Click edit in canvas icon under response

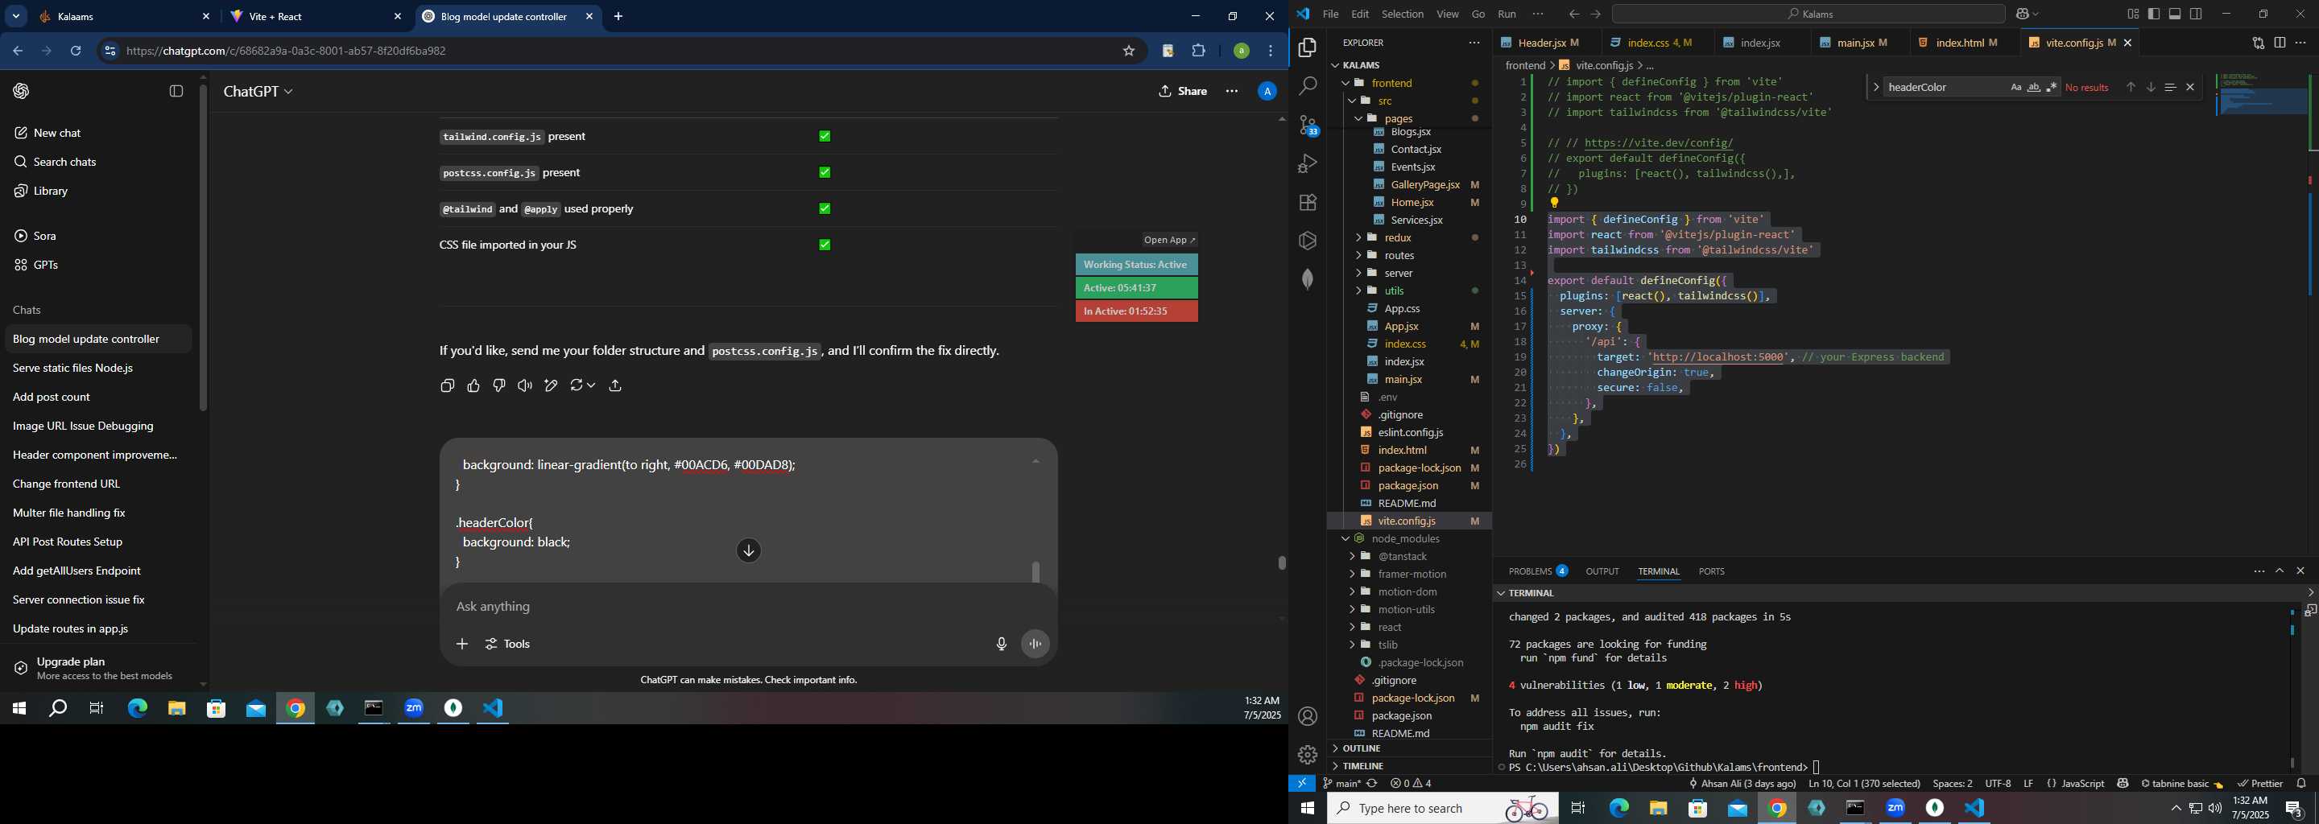(x=551, y=386)
